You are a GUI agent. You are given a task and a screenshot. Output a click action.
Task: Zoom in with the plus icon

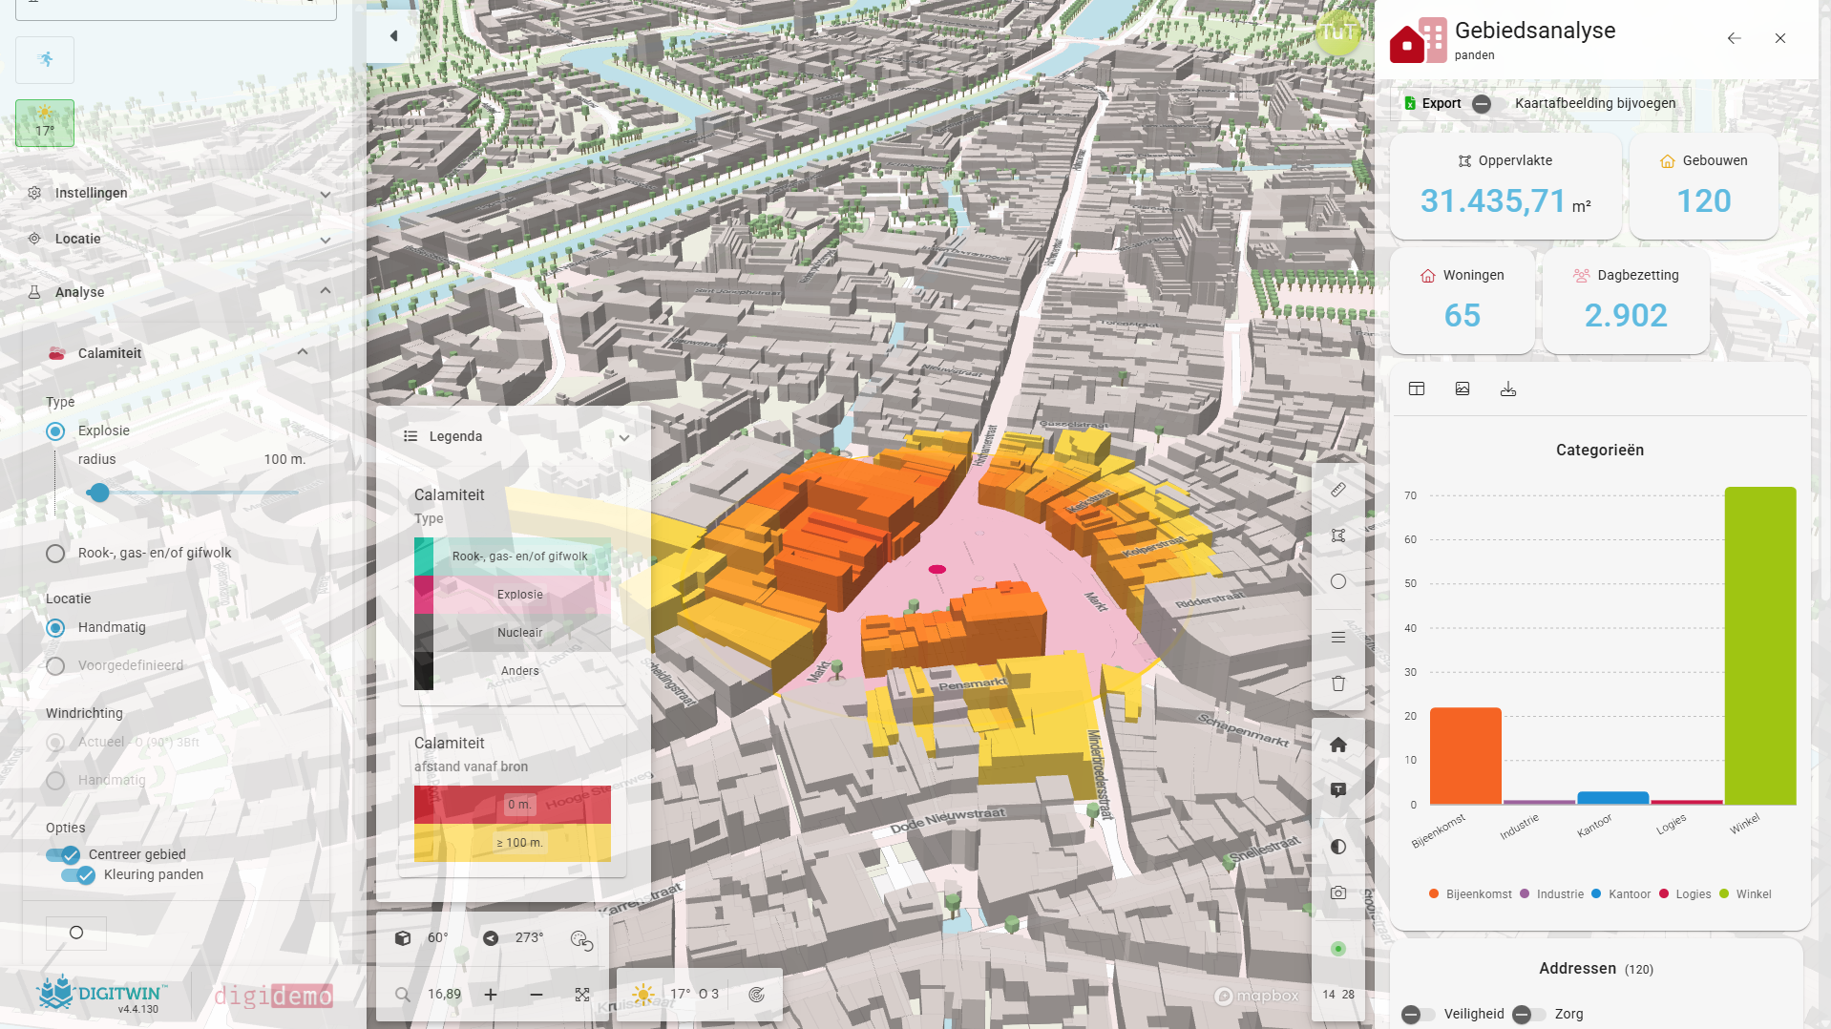point(491,995)
